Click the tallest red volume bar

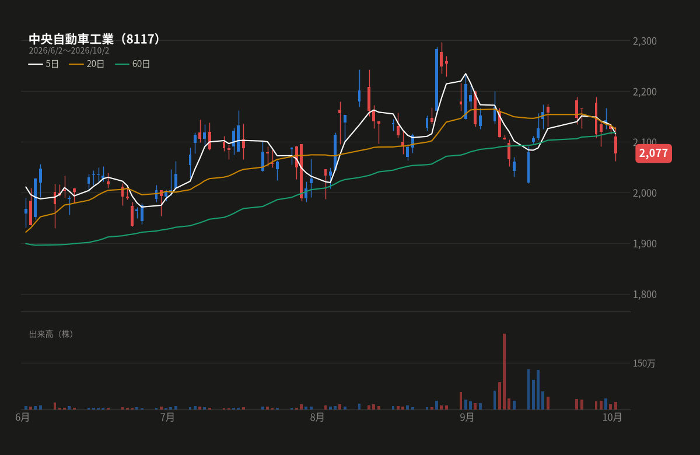(x=504, y=372)
